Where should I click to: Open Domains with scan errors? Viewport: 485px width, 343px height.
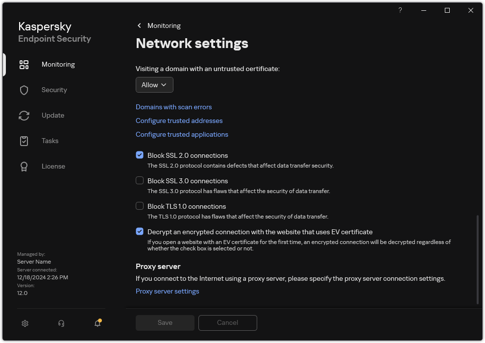pyautogui.click(x=173, y=107)
